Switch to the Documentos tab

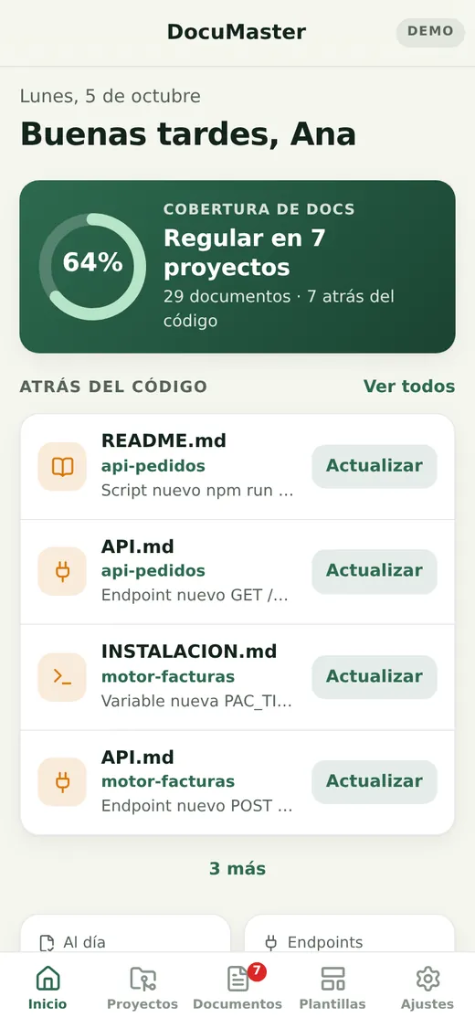237,989
